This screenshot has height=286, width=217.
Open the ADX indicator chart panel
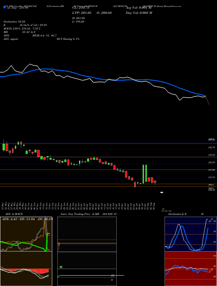[x=26, y=234]
